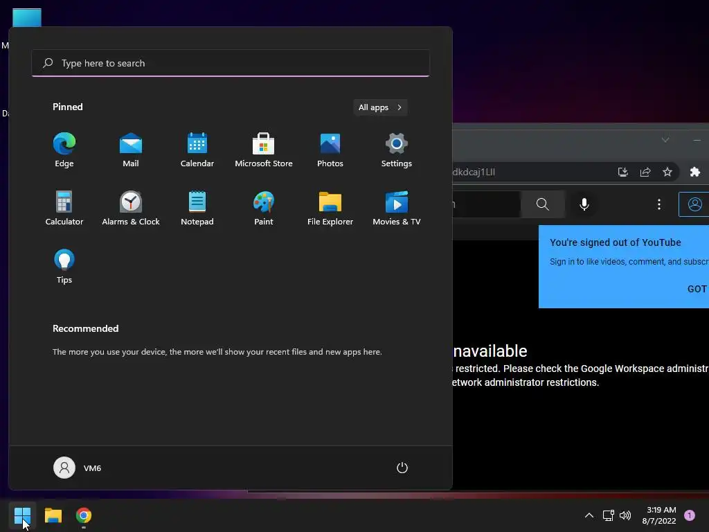
Task: Open the Tips app
Action: pos(64,267)
